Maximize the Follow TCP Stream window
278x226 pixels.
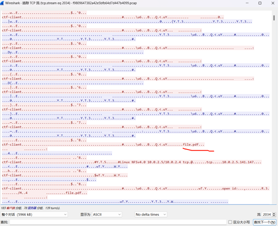pyautogui.click(x=260, y=3)
